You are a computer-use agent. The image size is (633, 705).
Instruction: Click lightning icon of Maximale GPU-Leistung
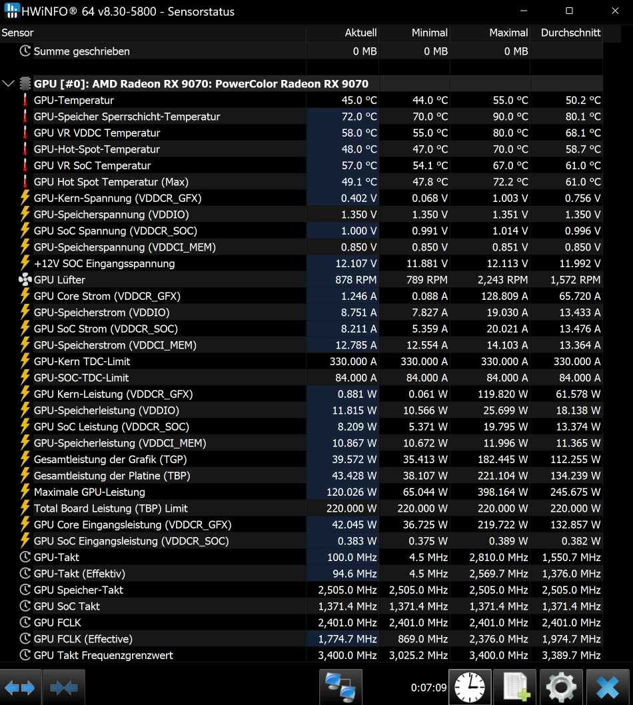[25, 492]
